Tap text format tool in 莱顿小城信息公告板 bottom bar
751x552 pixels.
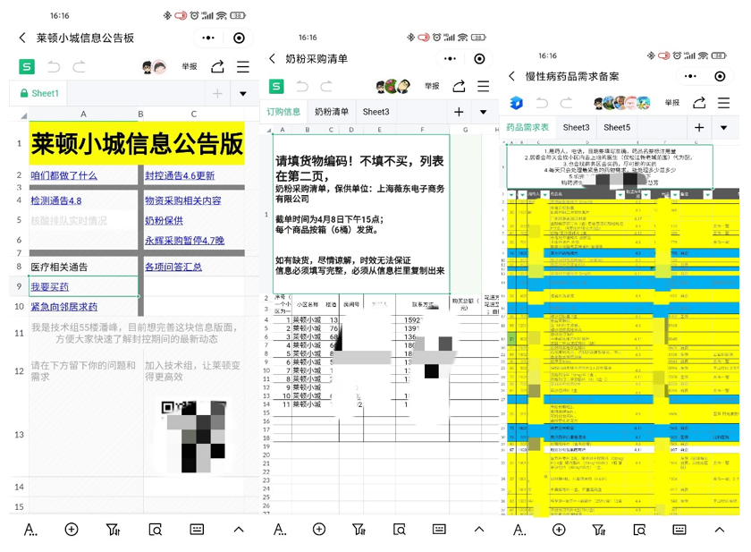30,530
